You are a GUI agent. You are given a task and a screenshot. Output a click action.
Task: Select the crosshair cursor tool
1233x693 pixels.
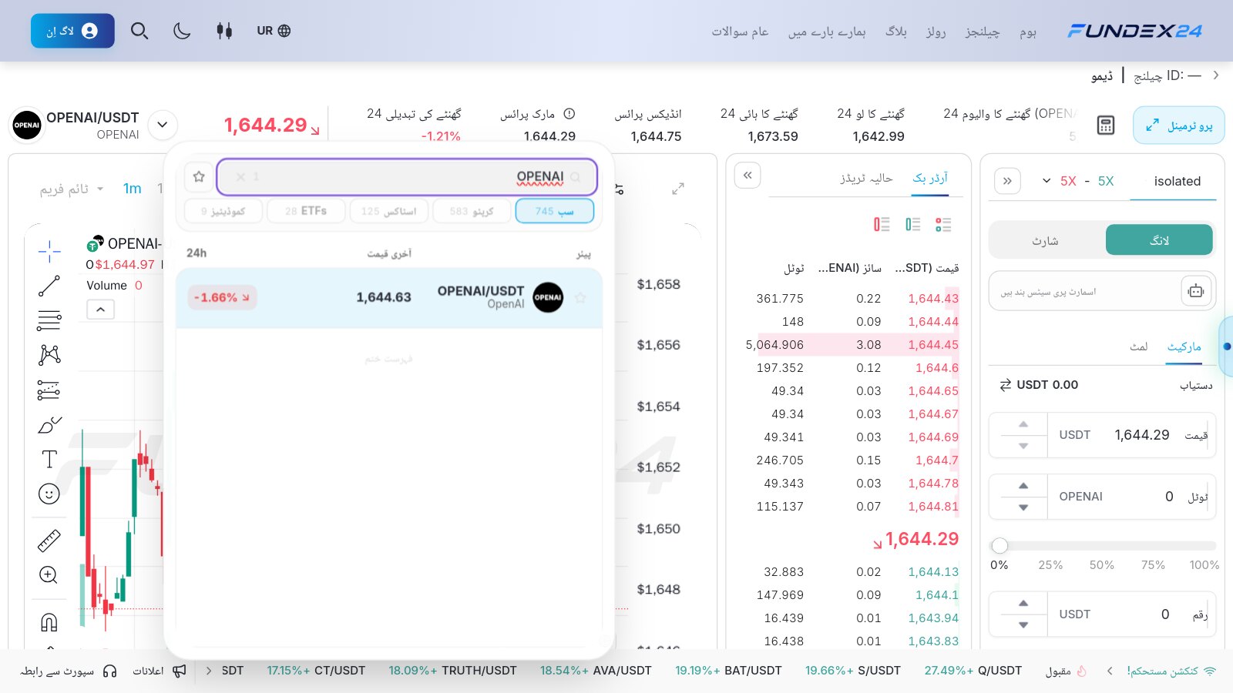[49, 251]
